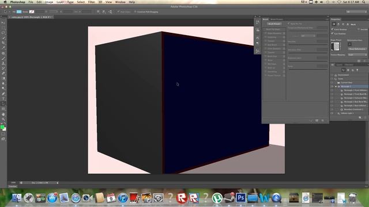Filter 3D panel by lights

tap(357, 70)
